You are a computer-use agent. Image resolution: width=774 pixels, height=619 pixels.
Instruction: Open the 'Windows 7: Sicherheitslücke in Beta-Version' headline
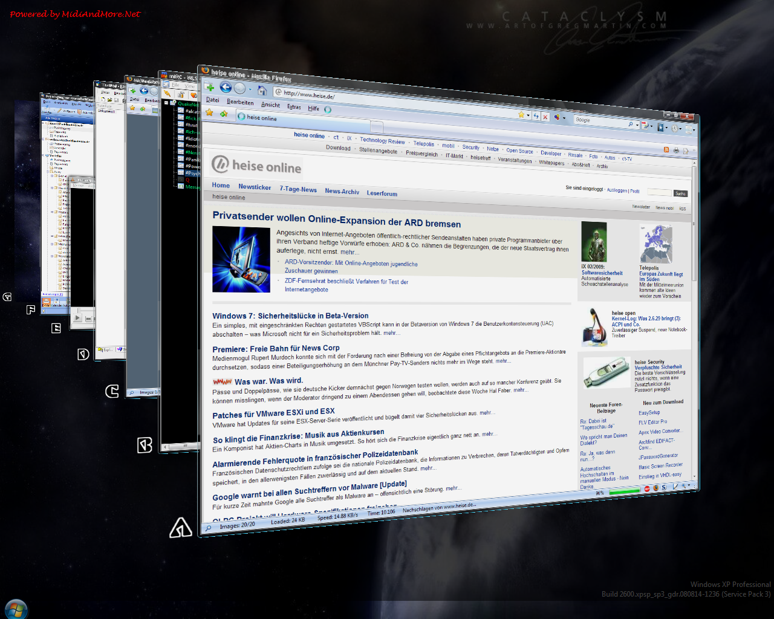click(x=290, y=316)
